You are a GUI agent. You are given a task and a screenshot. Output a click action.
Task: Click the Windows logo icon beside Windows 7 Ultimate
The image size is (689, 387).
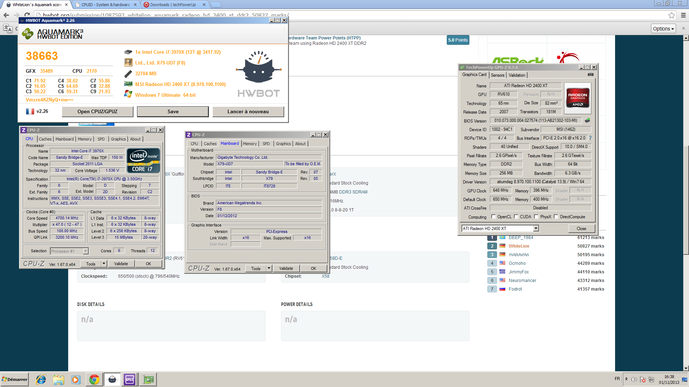click(x=128, y=94)
